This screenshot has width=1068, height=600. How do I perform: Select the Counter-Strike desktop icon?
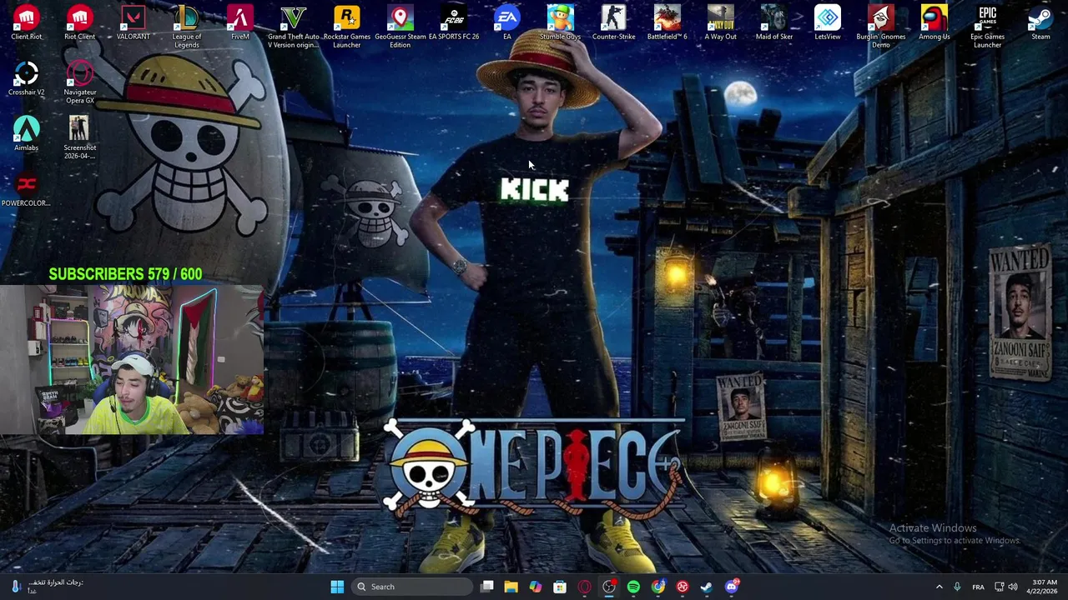(x=613, y=22)
